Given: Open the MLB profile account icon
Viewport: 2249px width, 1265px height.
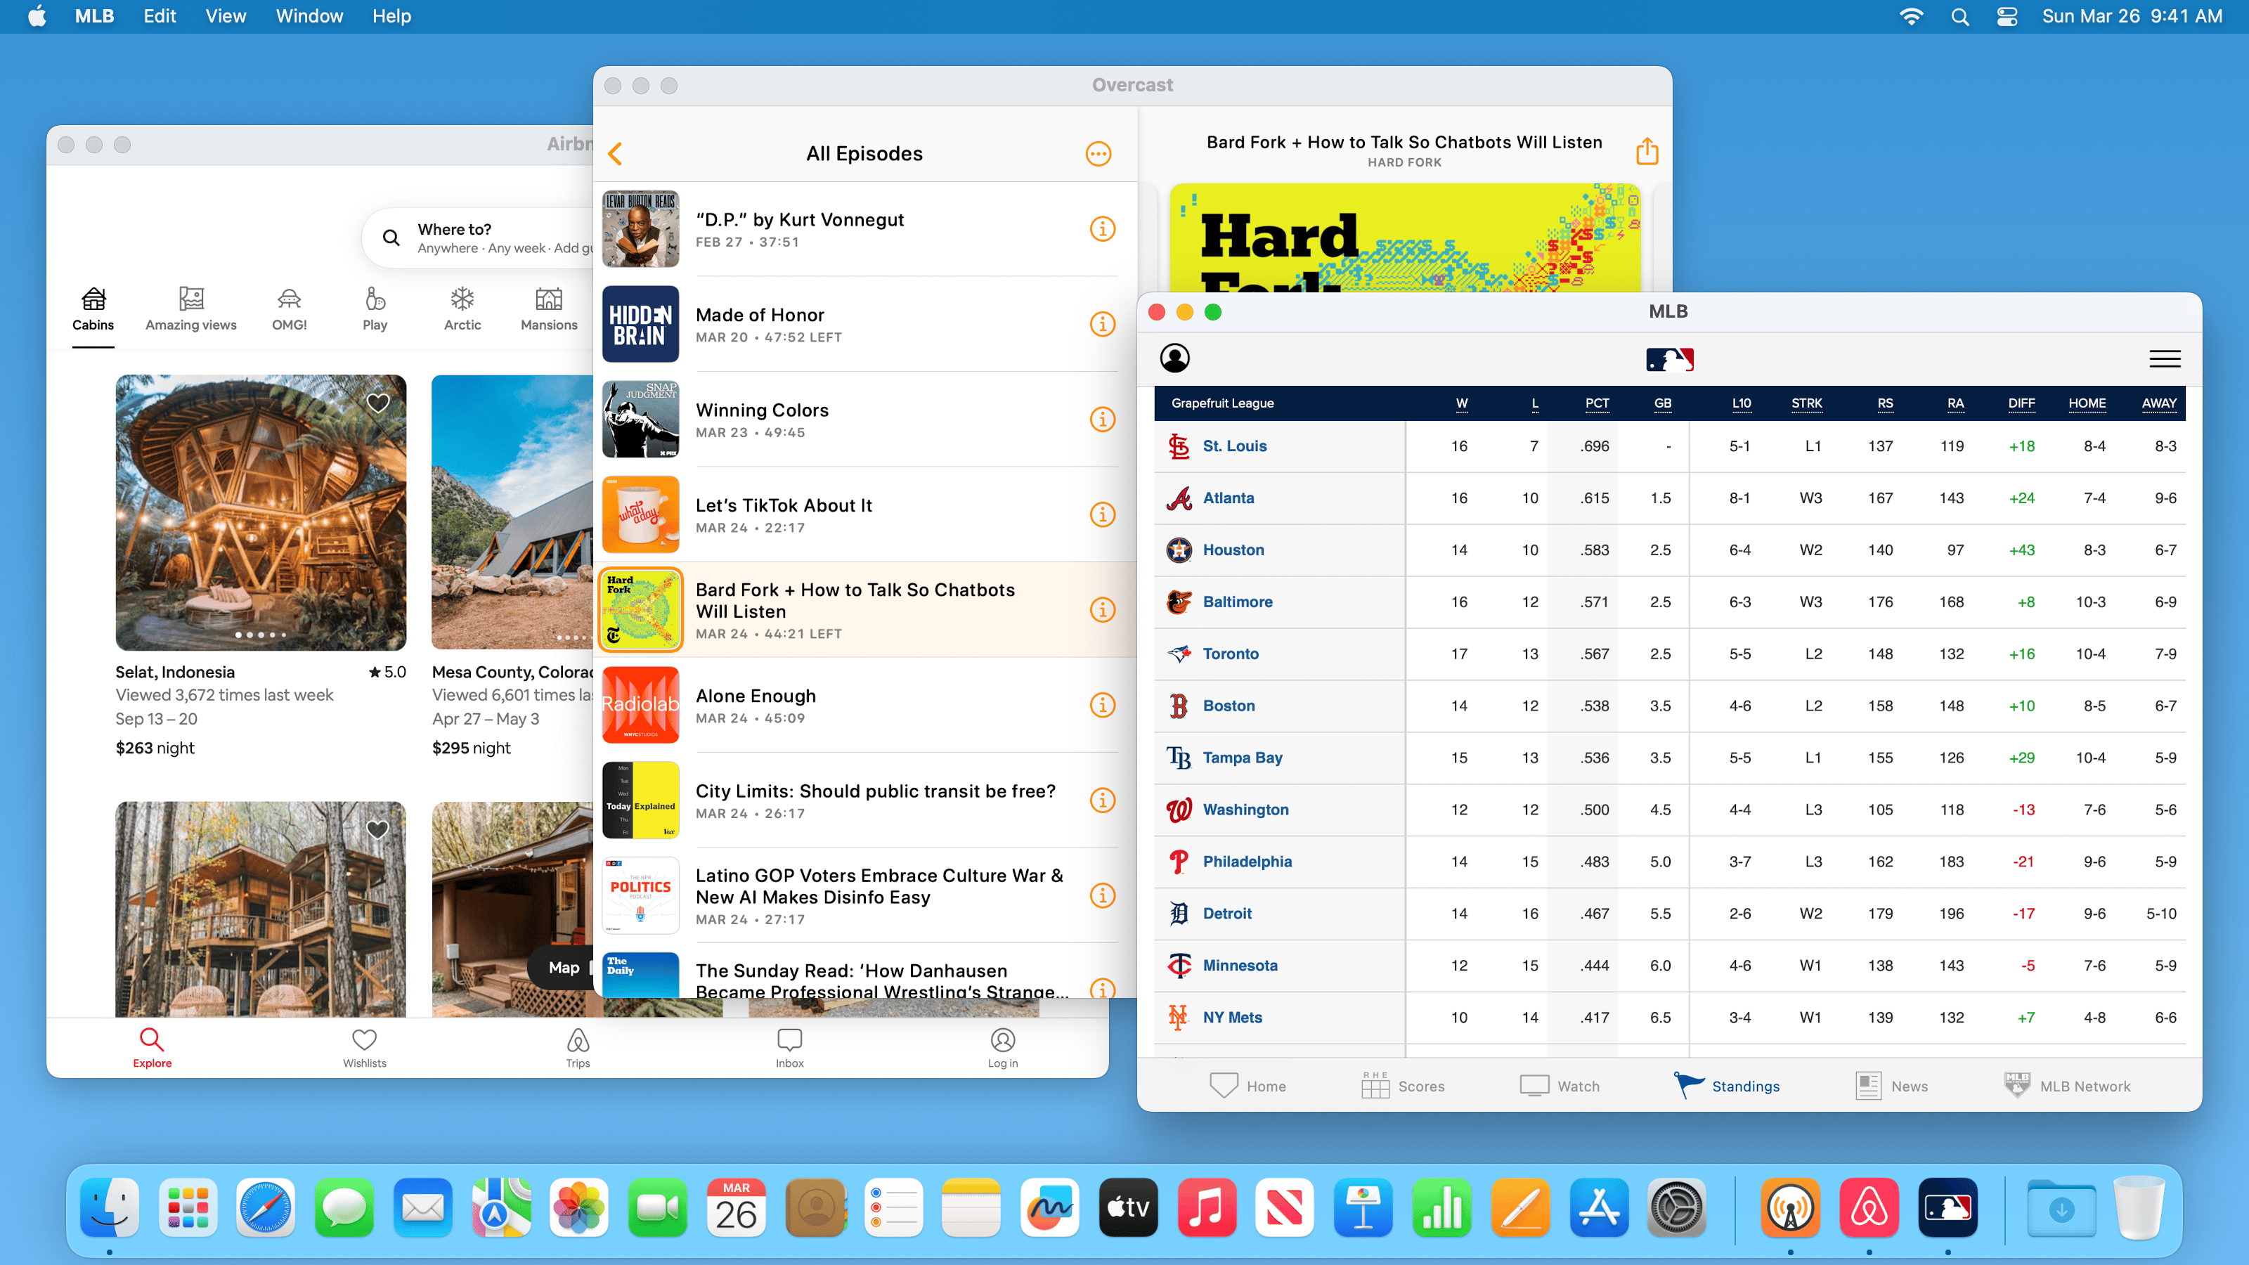Looking at the screenshot, I should click(1174, 358).
